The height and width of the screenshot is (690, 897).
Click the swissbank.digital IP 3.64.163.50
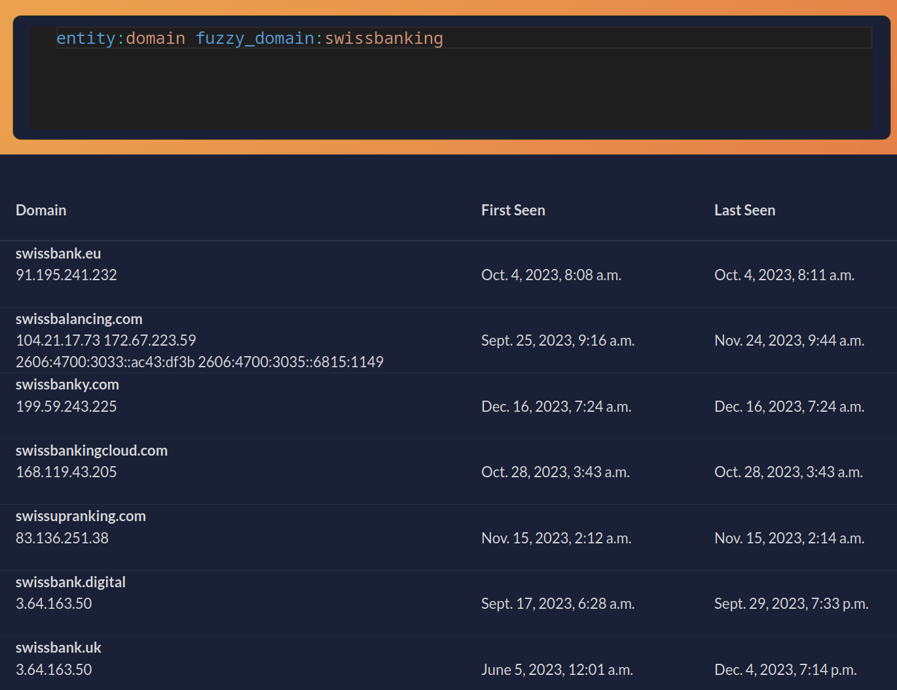pos(54,604)
